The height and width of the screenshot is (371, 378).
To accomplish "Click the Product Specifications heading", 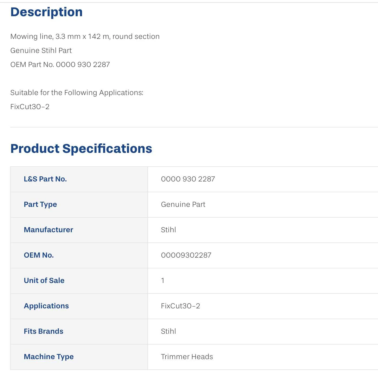I will click(x=81, y=149).
